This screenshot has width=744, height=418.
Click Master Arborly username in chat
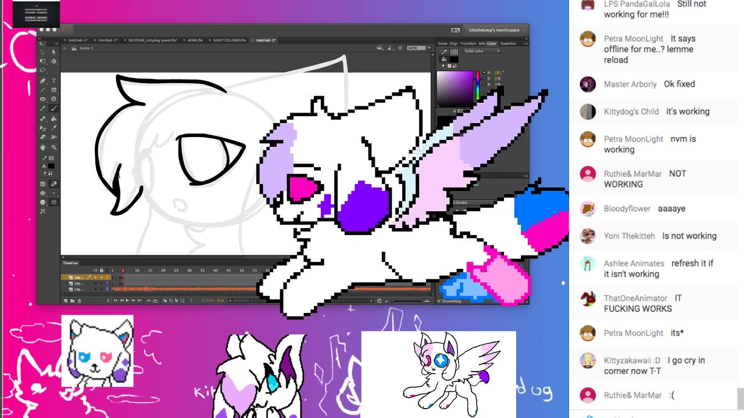pos(630,84)
